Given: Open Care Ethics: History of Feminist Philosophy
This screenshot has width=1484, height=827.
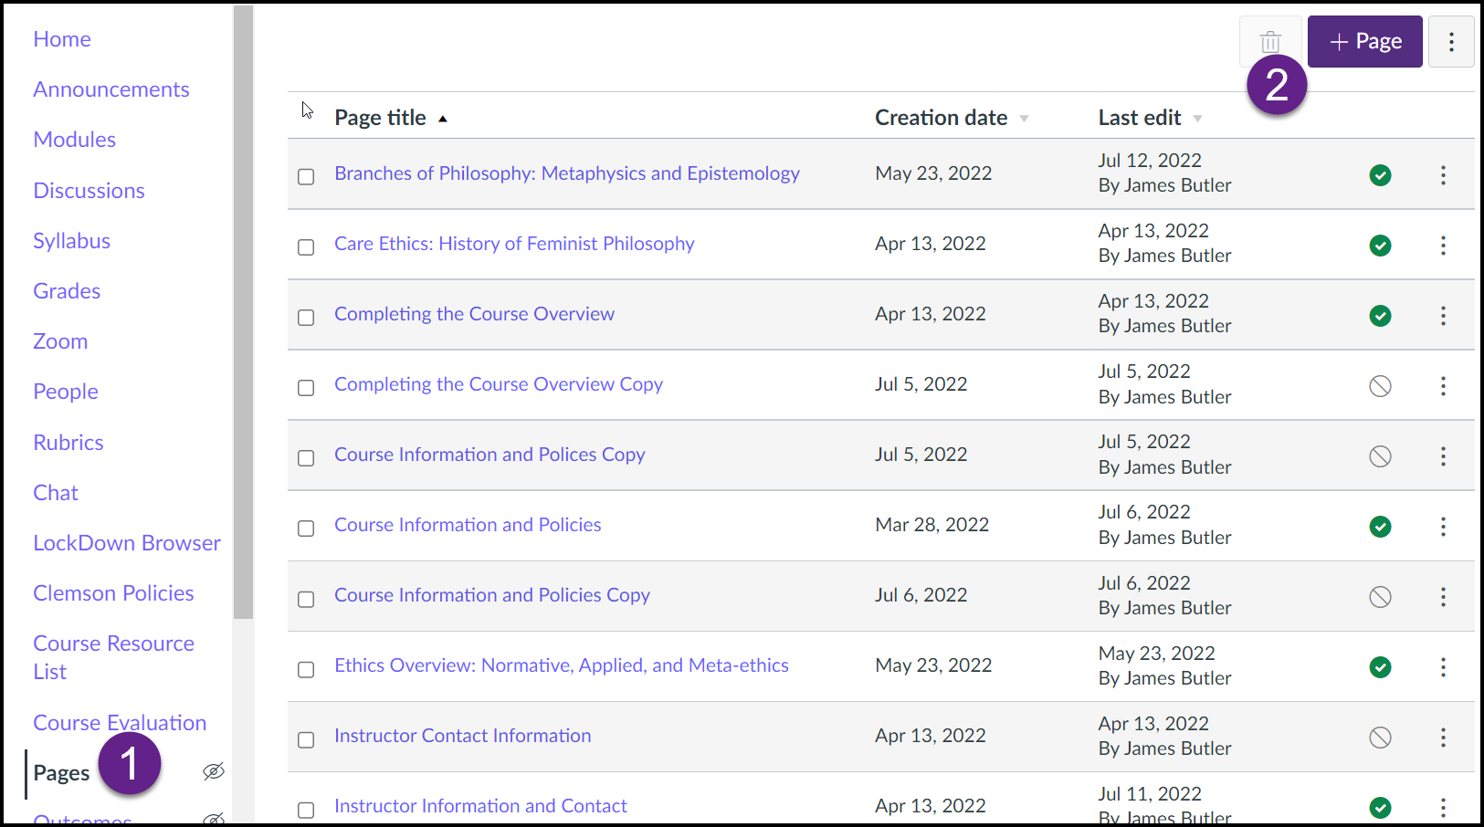Looking at the screenshot, I should pos(513,244).
